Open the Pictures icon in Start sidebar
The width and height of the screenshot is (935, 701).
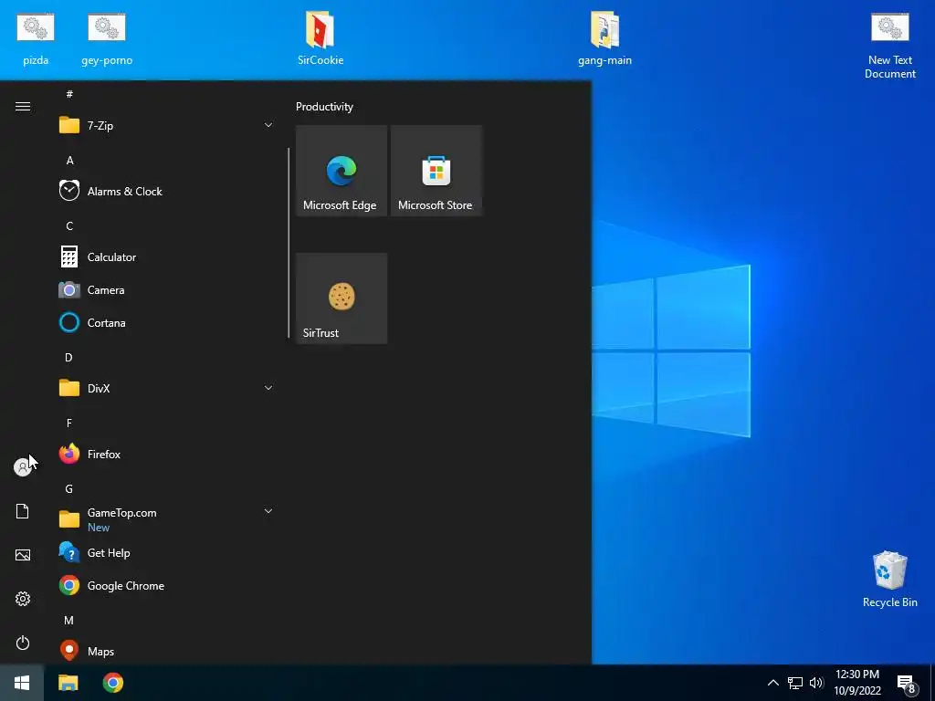(x=23, y=555)
